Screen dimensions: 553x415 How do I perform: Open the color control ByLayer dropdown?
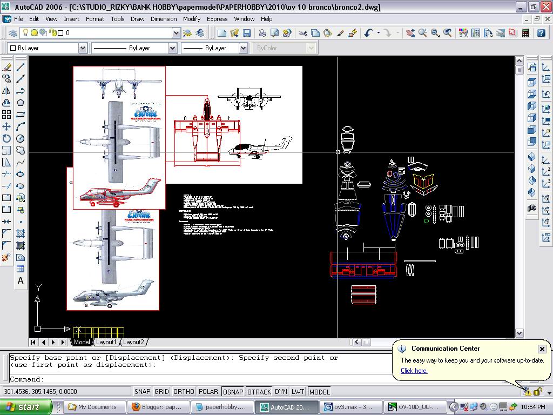[x=83, y=48]
